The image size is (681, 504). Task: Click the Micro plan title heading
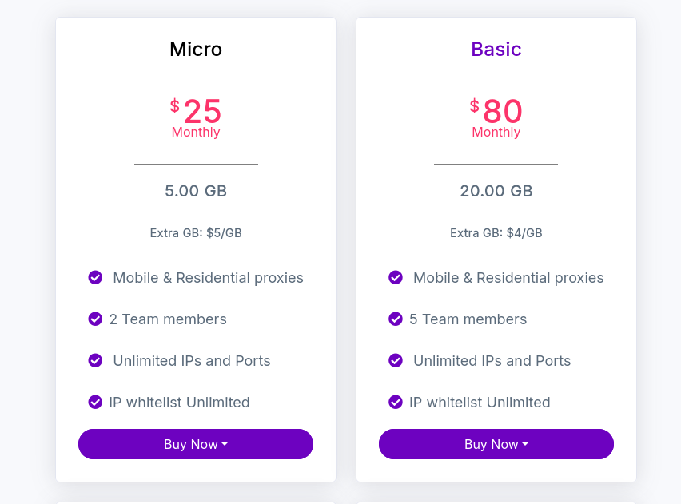click(196, 50)
